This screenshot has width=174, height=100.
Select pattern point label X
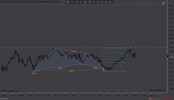coord(33,72)
